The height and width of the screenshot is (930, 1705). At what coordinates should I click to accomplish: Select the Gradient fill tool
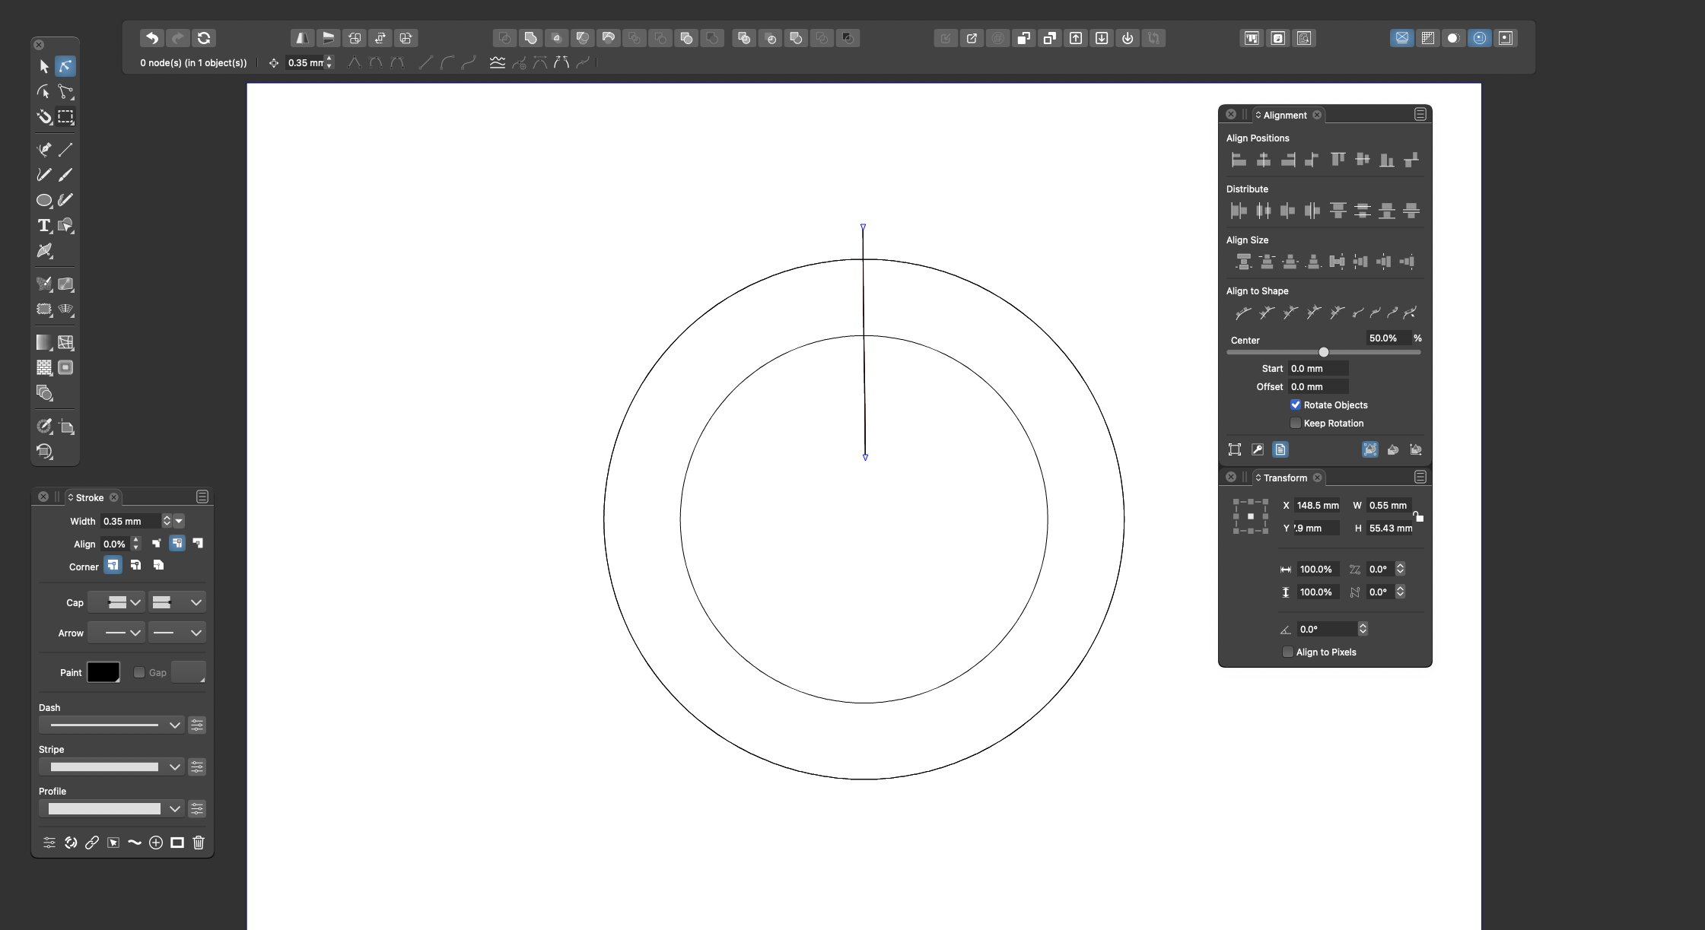[x=43, y=343]
